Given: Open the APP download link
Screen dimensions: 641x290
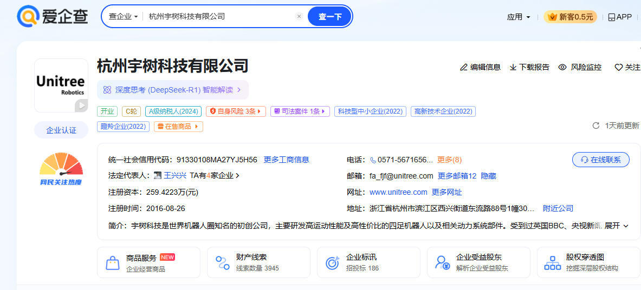Looking at the screenshot, I should coord(620,17).
